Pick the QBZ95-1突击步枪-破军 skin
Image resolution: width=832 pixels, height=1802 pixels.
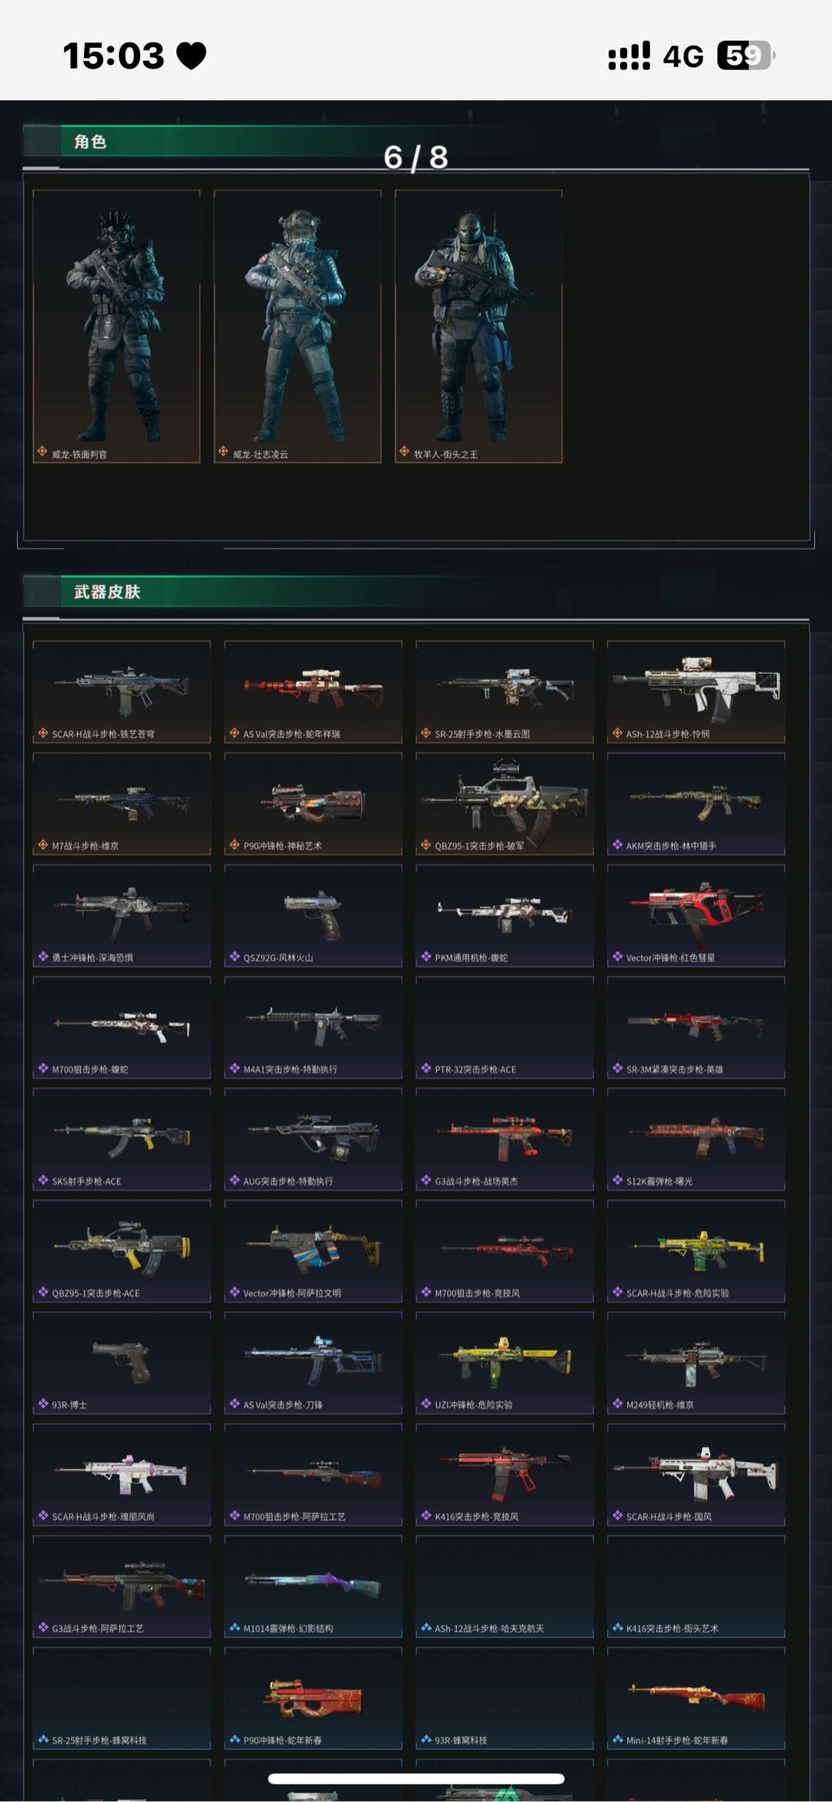click(x=505, y=804)
